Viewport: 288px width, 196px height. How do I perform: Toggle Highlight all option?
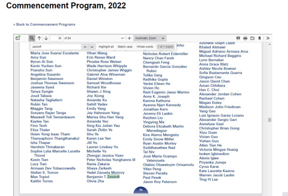pos(106,47)
